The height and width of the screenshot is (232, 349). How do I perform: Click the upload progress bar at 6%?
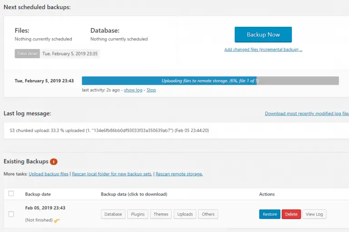click(210, 81)
